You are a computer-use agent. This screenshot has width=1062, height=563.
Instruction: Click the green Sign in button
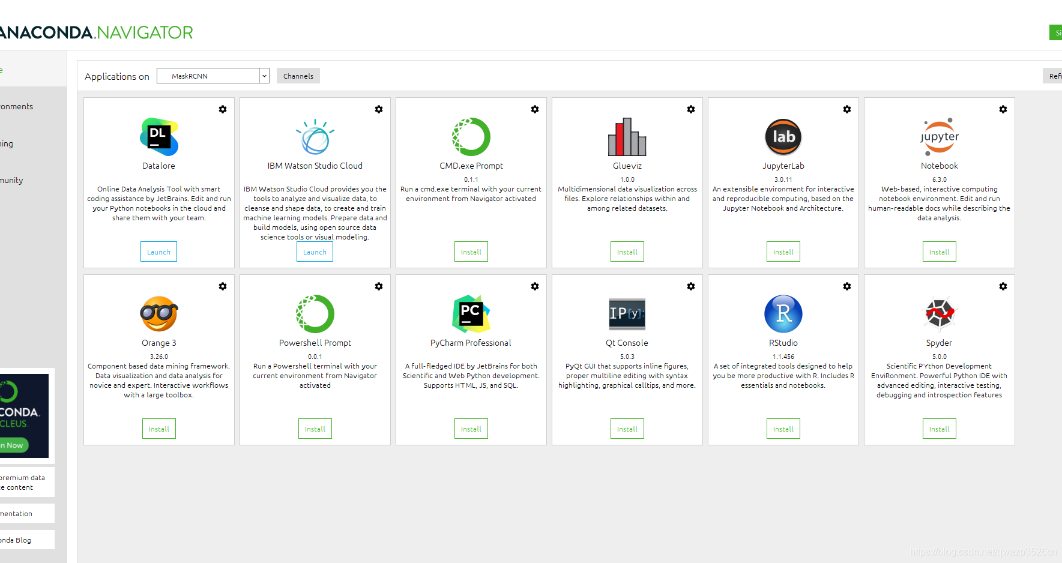pyautogui.click(x=1056, y=33)
